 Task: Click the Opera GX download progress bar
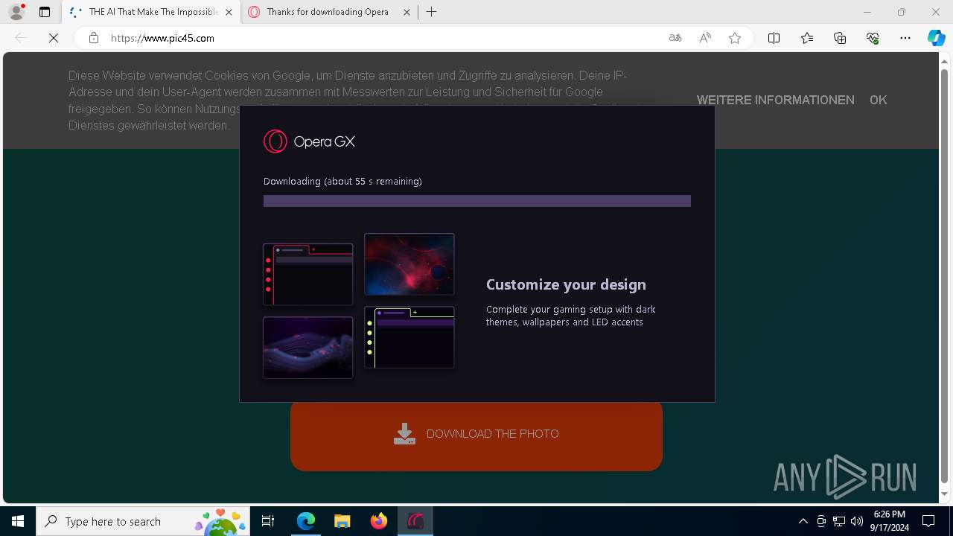pyautogui.click(x=477, y=201)
